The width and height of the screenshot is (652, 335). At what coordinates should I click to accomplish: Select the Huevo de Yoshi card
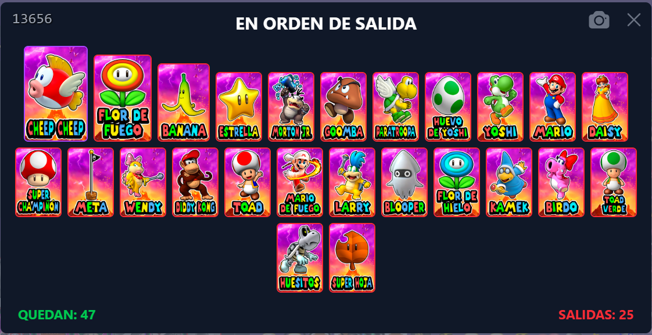[448, 107]
